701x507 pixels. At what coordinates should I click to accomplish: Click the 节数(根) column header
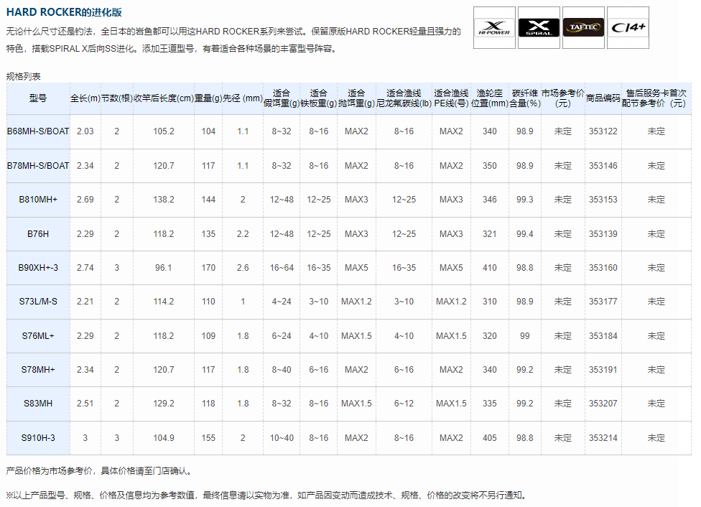tap(116, 98)
